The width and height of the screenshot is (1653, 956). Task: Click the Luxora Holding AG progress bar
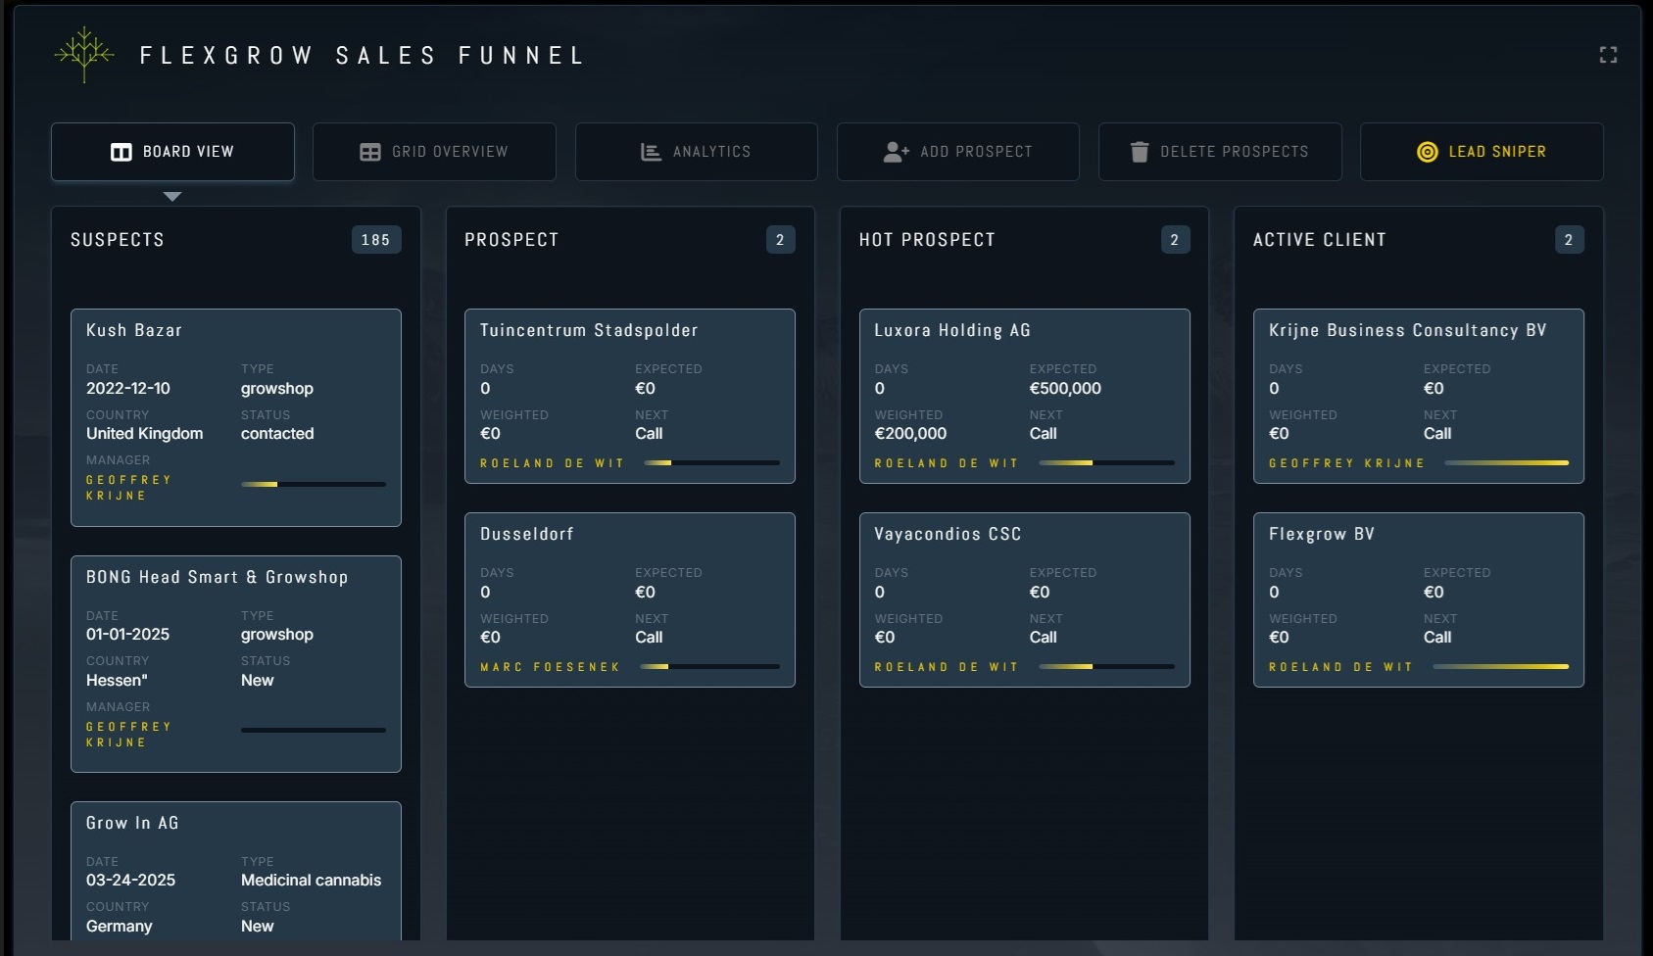tap(1106, 462)
